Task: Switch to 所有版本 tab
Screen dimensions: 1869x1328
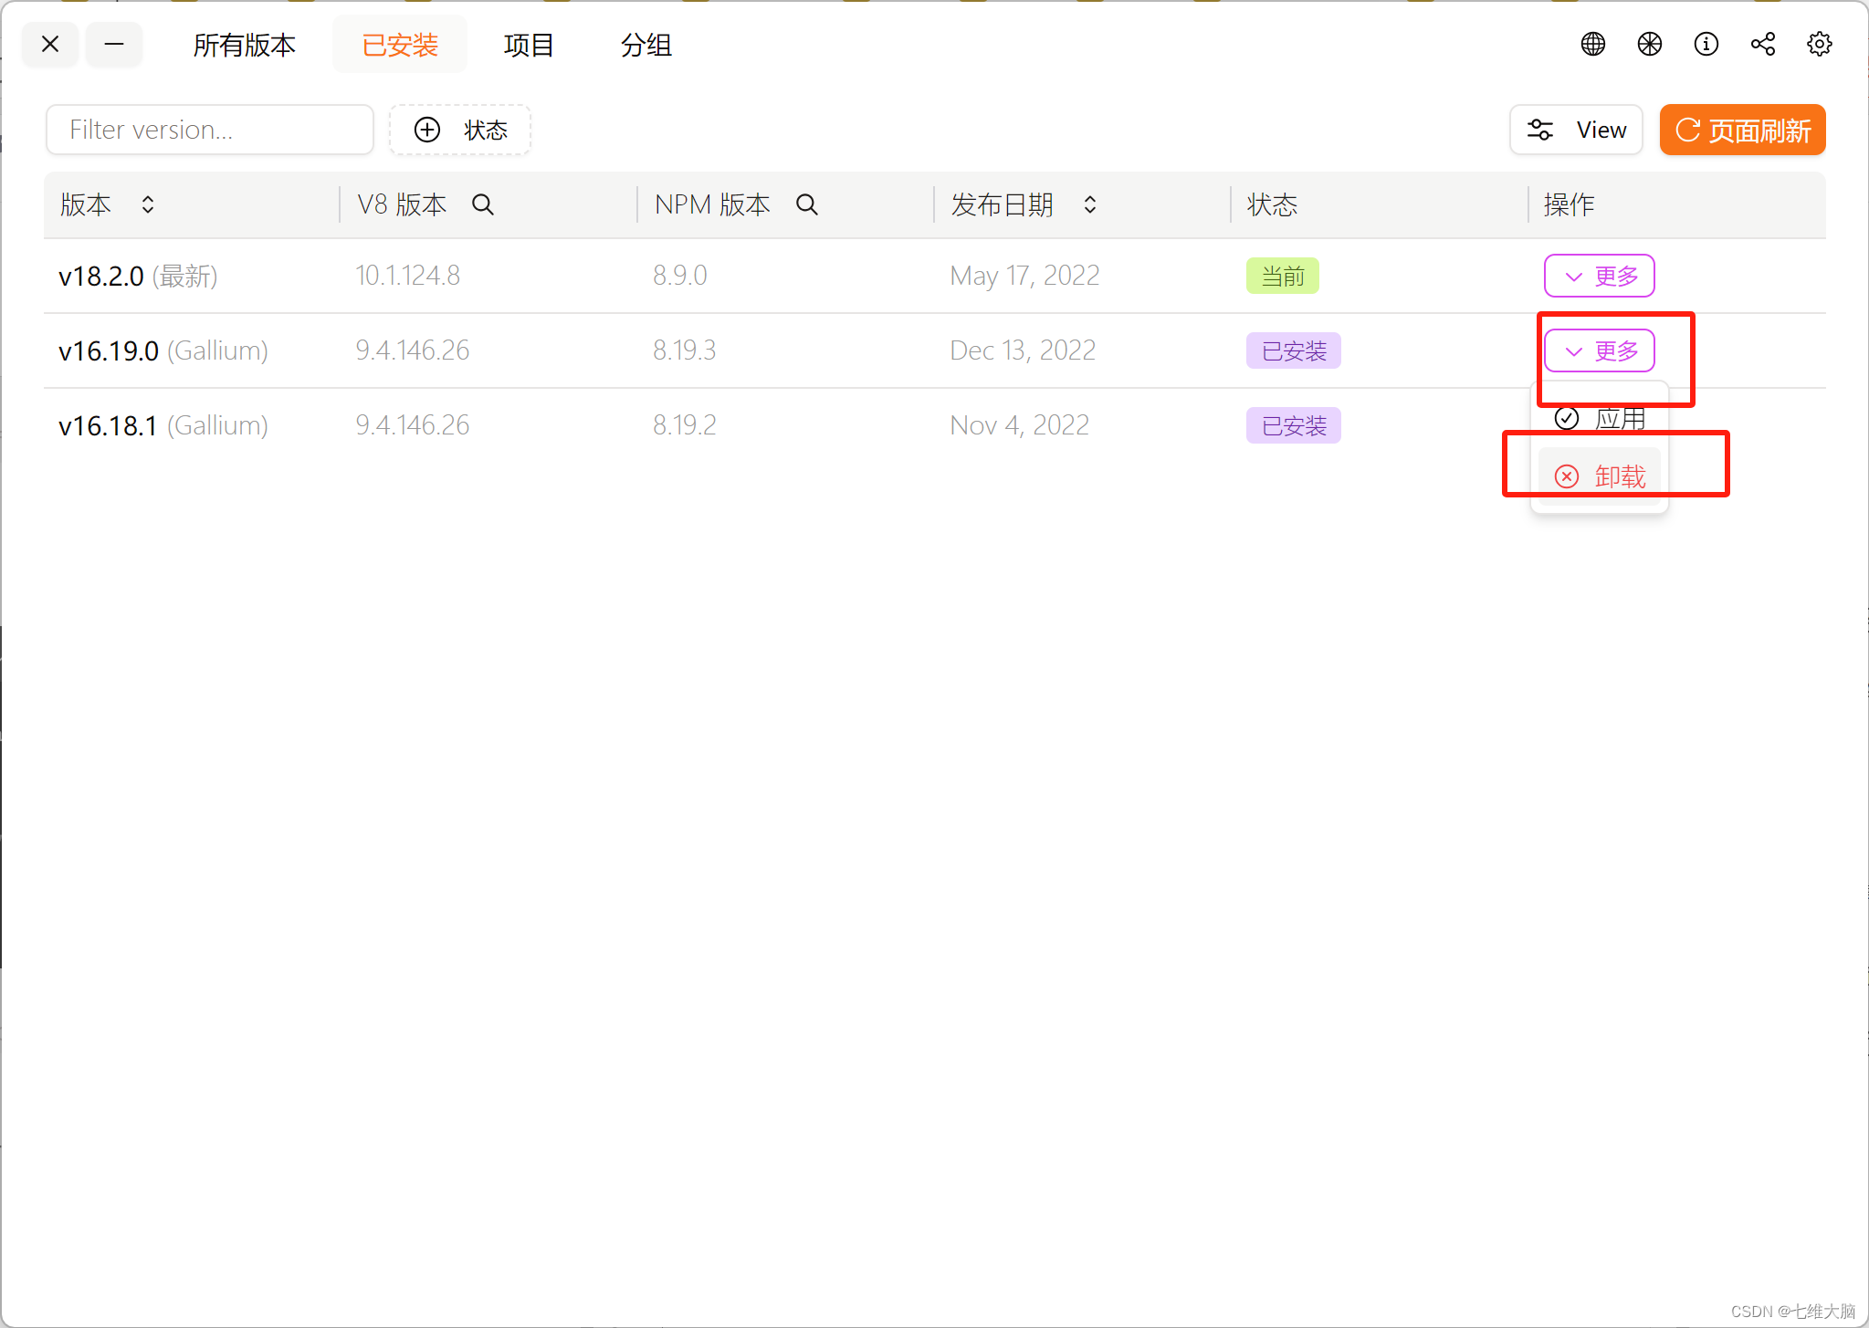Action: (x=244, y=45)
